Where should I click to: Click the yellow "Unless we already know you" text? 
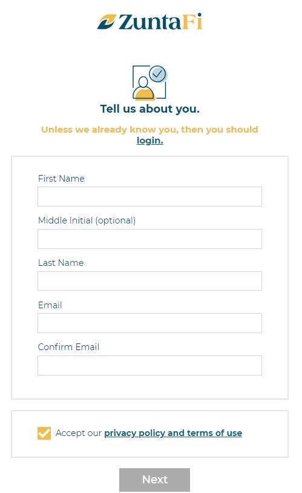(x=149, y=130)
